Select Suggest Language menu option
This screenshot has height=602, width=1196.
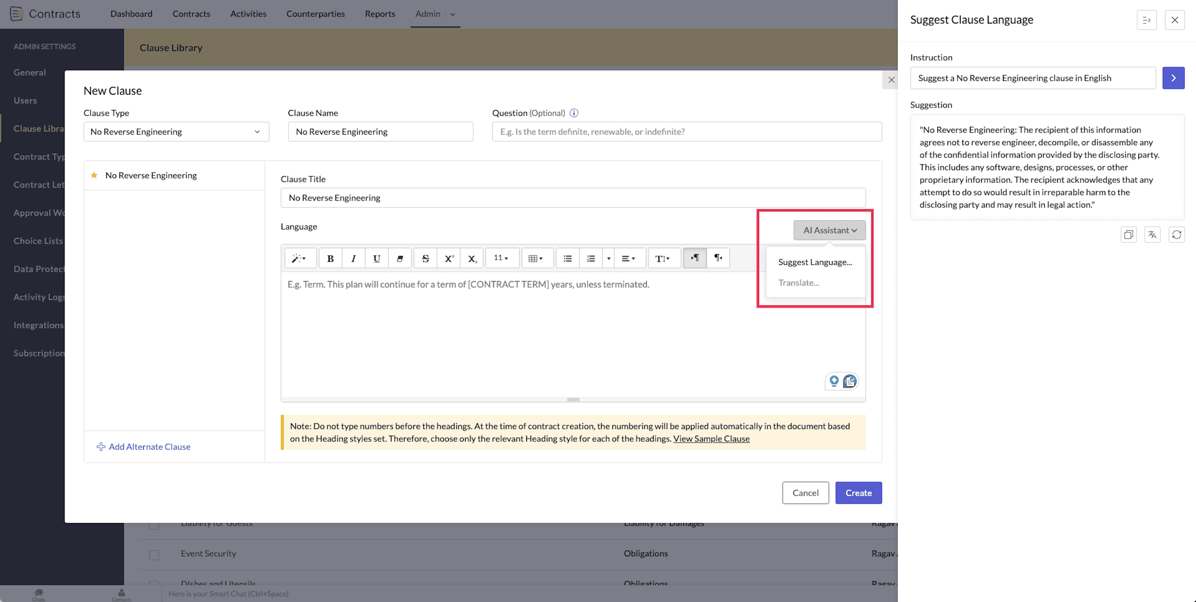pyautogui.click(x=815, y=262)
